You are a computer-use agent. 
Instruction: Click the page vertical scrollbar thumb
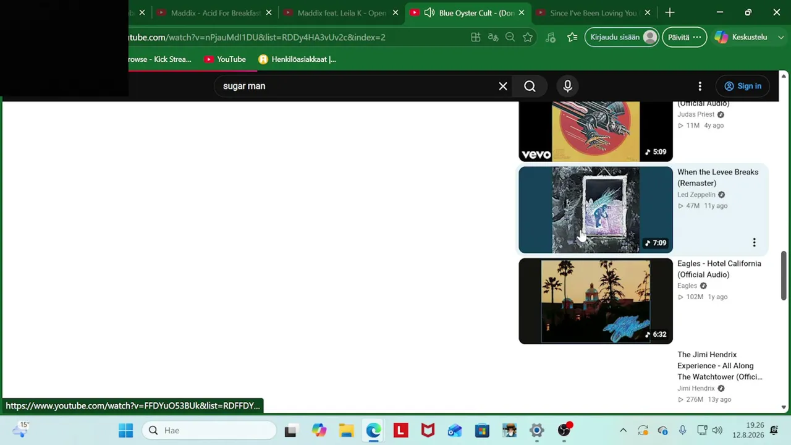point(784,276)
